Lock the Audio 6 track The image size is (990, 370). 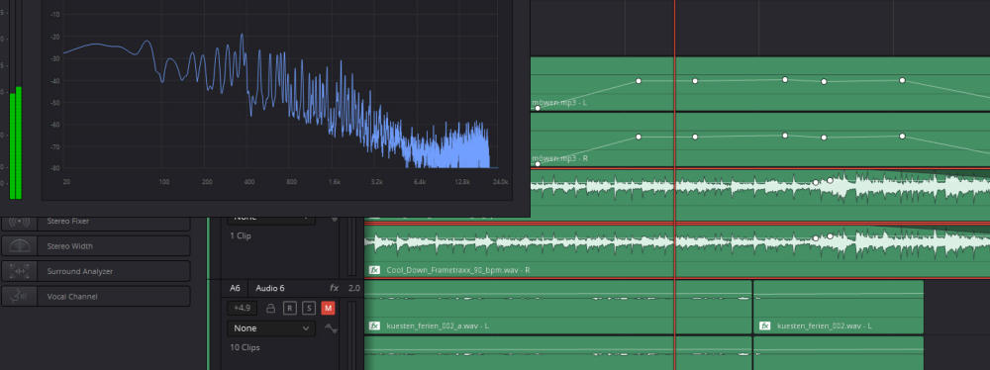coord(271,308)
